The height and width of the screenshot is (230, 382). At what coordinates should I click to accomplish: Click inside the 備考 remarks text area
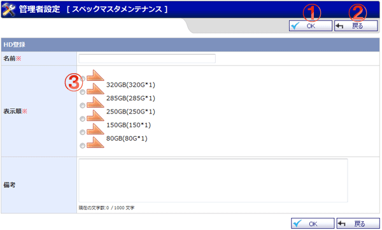(213, 180)
